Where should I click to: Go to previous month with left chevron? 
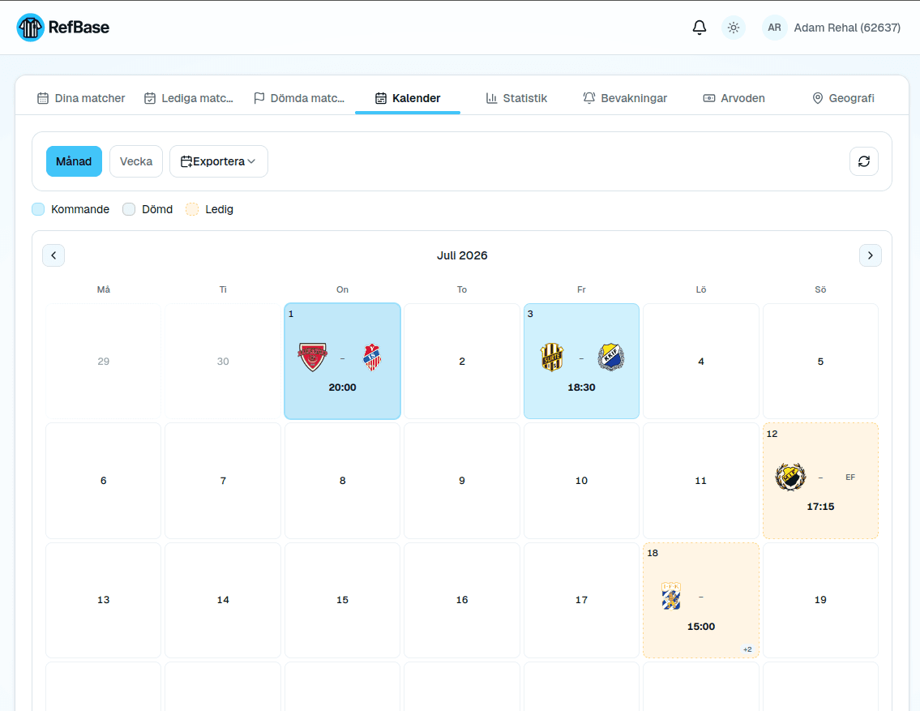click(x=53, y=255)
